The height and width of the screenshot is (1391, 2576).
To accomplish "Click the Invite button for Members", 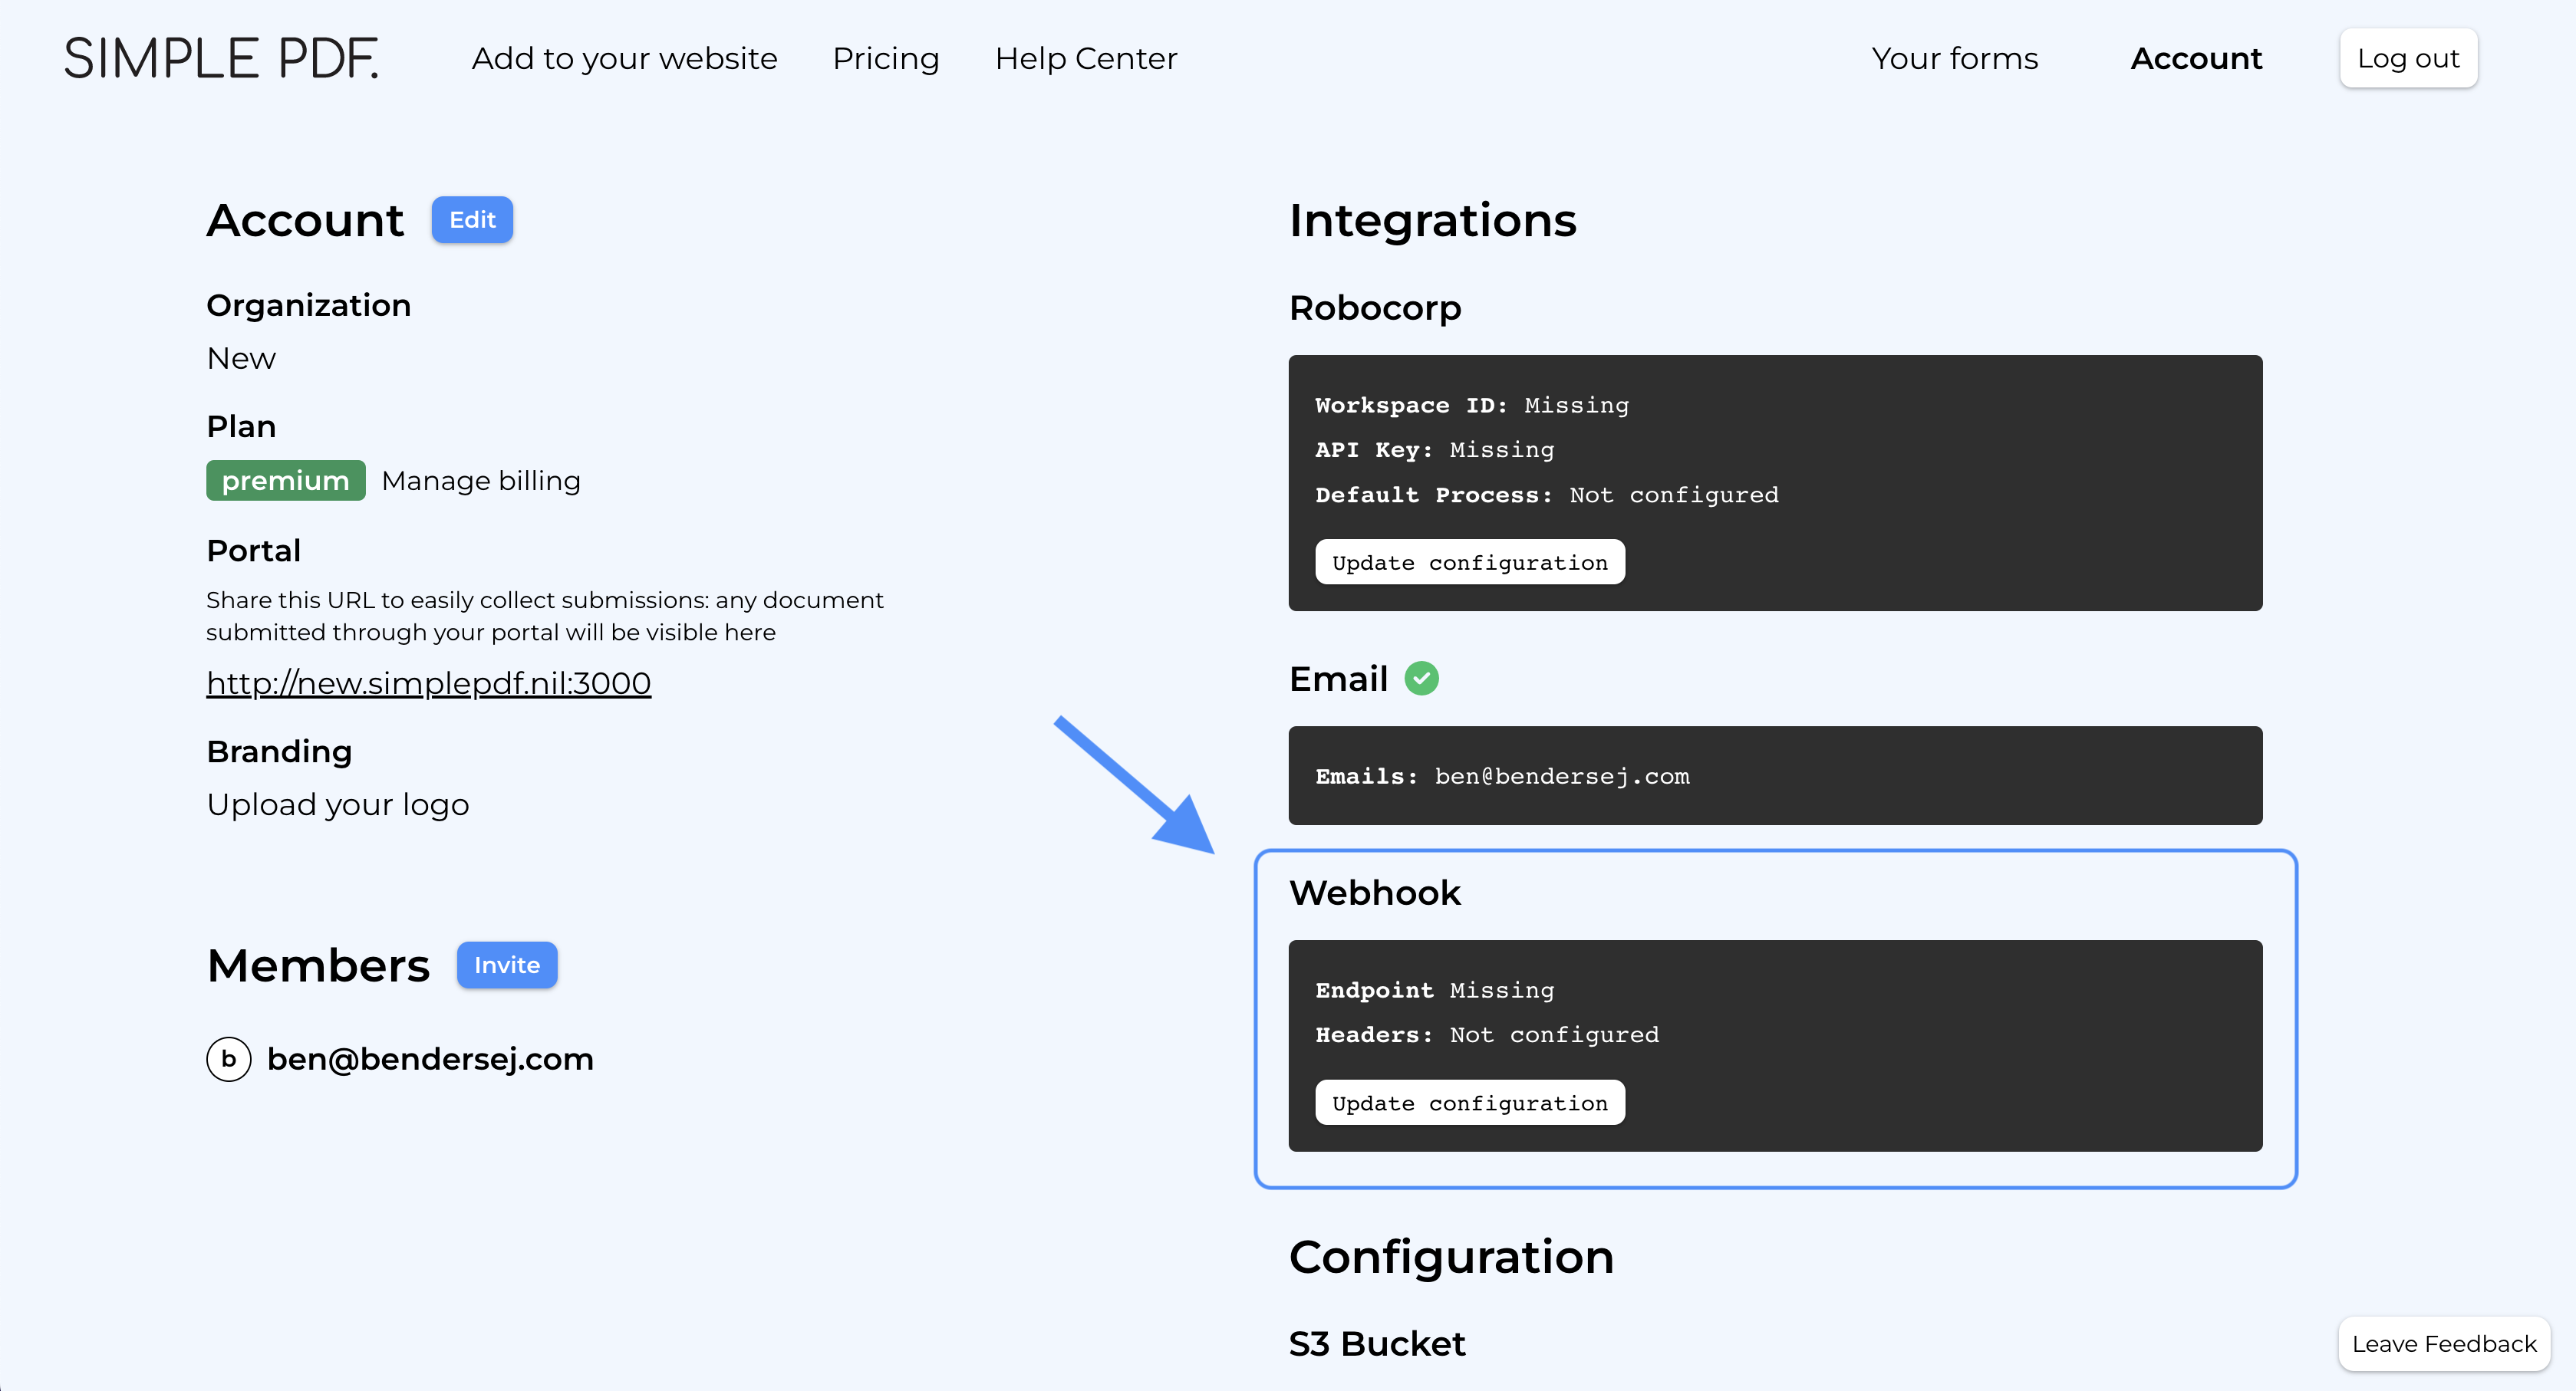I will (506, 965).
